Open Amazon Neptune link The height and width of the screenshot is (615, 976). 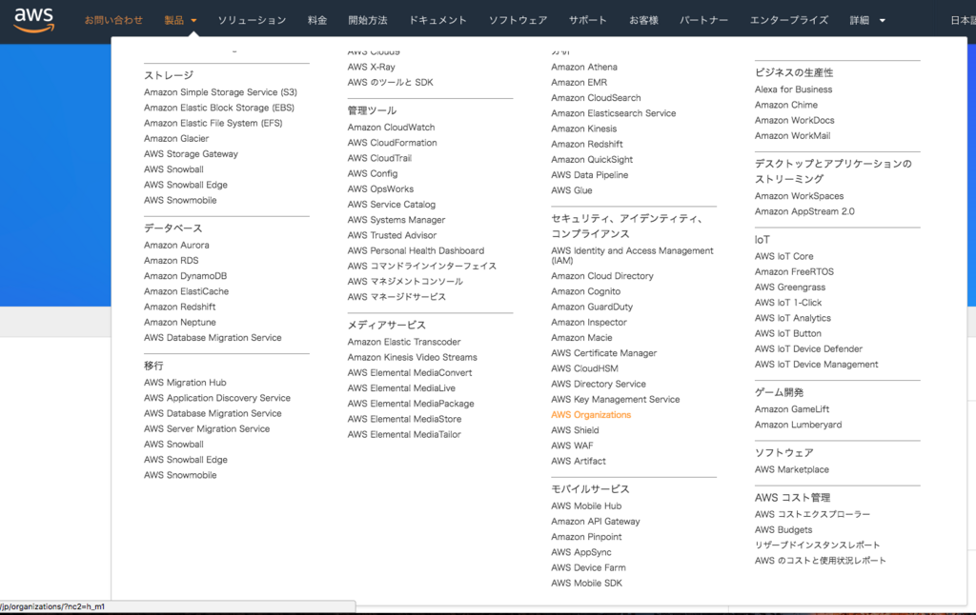pos(180,322)
